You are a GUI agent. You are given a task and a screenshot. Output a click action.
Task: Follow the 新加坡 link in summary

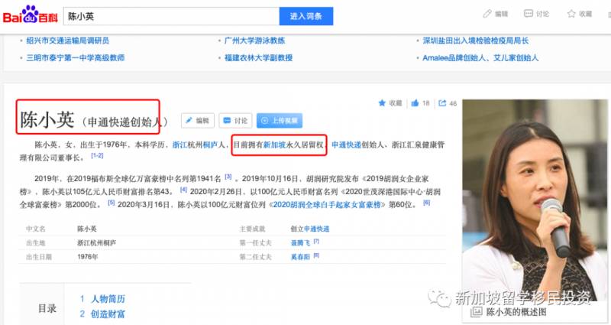[x=275, y=145]
